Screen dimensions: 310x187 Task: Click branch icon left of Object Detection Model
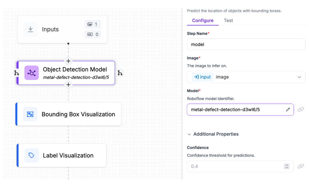[17, 73]
